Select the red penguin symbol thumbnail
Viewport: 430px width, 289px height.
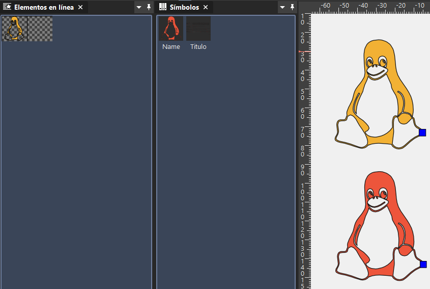[171, 29]
